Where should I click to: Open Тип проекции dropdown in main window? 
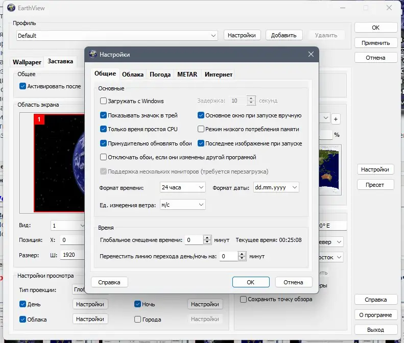[78, 289]
